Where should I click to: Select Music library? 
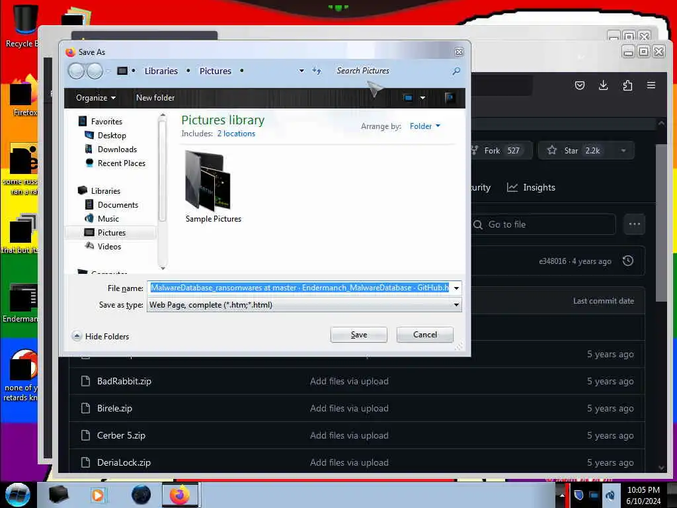point(108,218)
